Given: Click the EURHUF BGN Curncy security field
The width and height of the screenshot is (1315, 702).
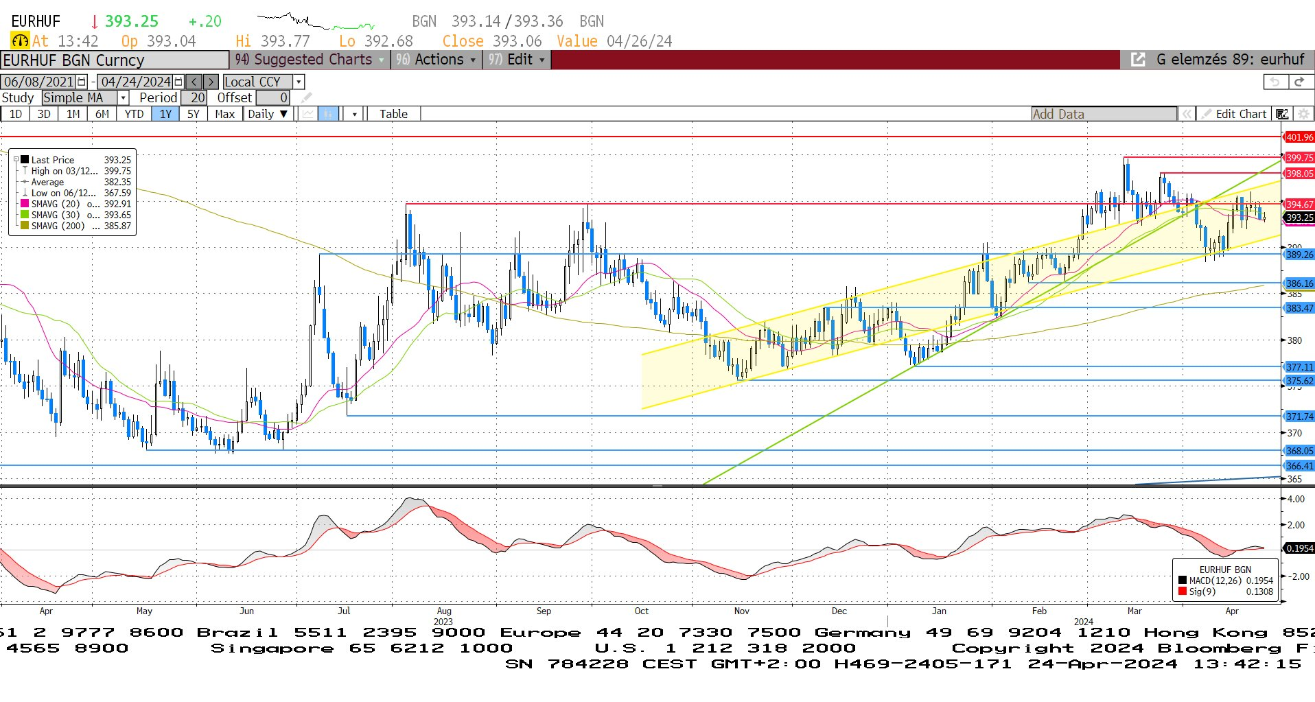Looking at the screenshot, I should tap(115, 60).
